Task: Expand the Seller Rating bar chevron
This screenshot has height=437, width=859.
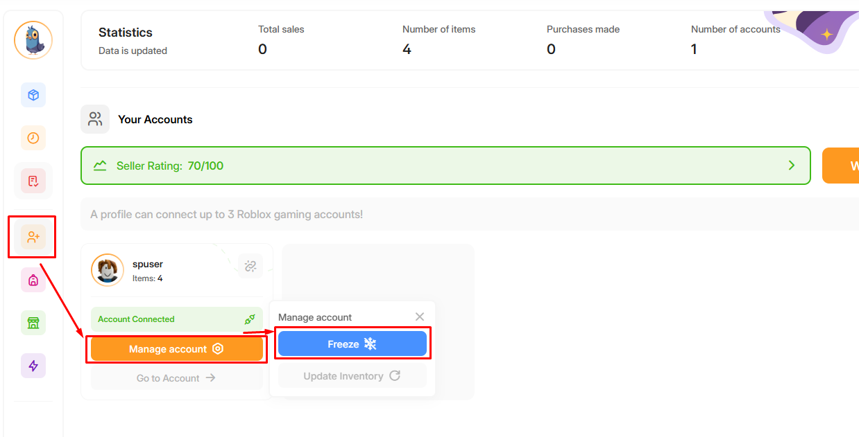Action: (792, 166)
